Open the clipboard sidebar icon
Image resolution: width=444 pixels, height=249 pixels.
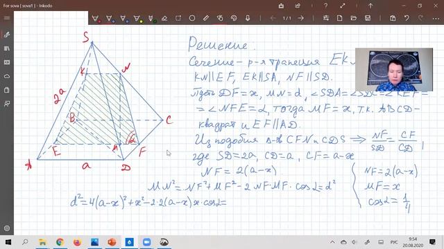7,90
